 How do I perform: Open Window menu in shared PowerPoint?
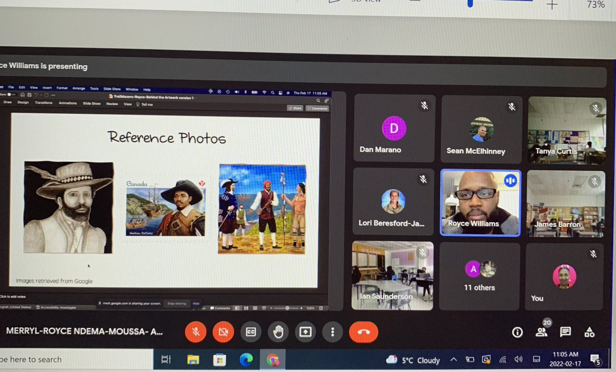pyautogui.click(x=132, y=89)
